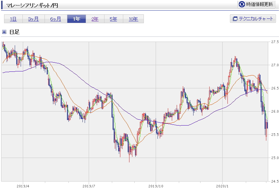Image resolution: width=280 pixels, height=190 pixels.
Task: Select the 1日 period tab
Action: pyautogui.click(x=13, y=19)
